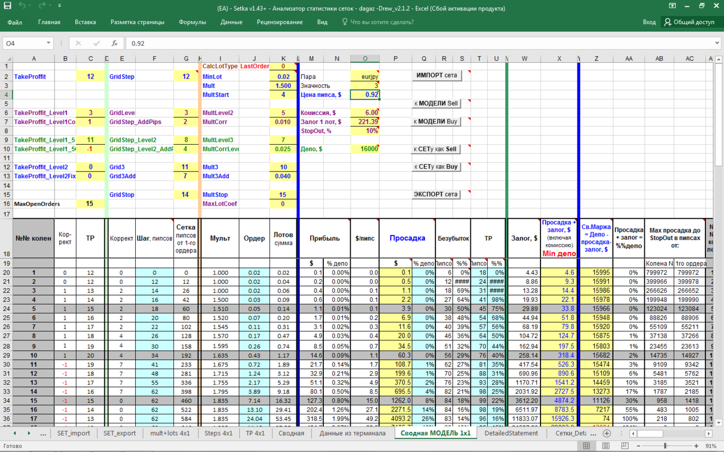Image resolution: width=724 pixels, height=452 pixels.
Task: Show hidden sheet tabs via ellipsis
Action: pos(43,433)
